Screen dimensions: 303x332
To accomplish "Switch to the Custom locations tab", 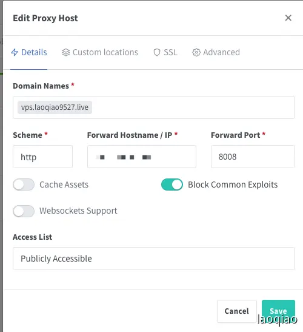I will 100,52.
